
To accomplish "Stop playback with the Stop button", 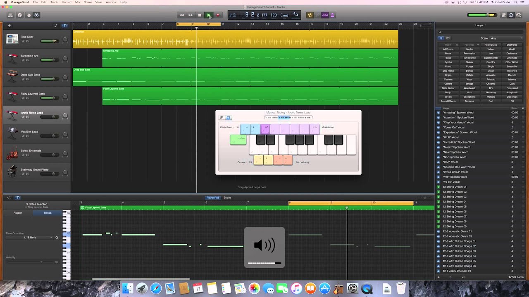I will pos(200,15).
